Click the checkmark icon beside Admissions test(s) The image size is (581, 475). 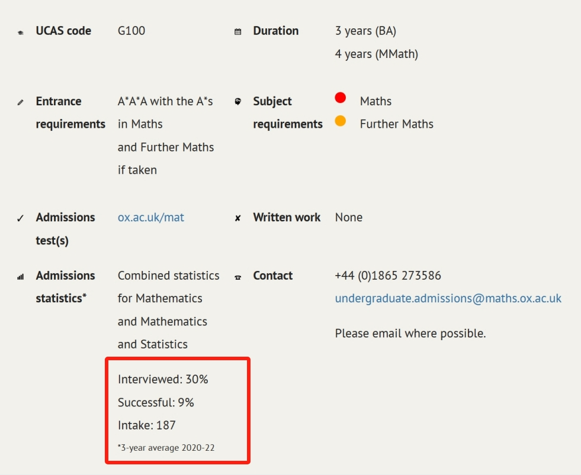[x=21, y=218]
